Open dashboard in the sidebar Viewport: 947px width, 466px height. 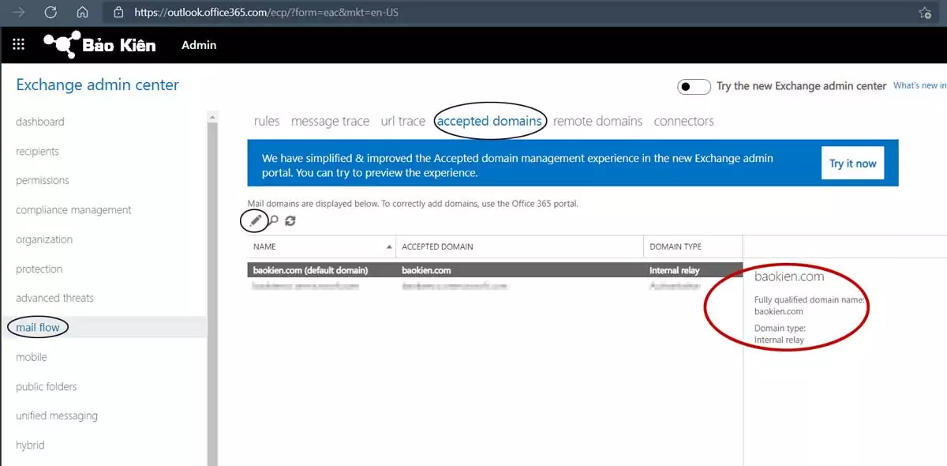point(40,122)
